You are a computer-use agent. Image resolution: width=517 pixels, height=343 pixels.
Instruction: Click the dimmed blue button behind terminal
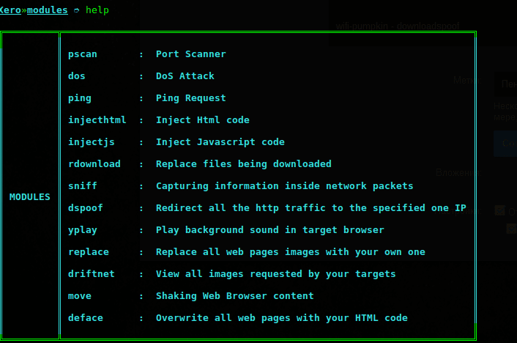click(505, 144)
